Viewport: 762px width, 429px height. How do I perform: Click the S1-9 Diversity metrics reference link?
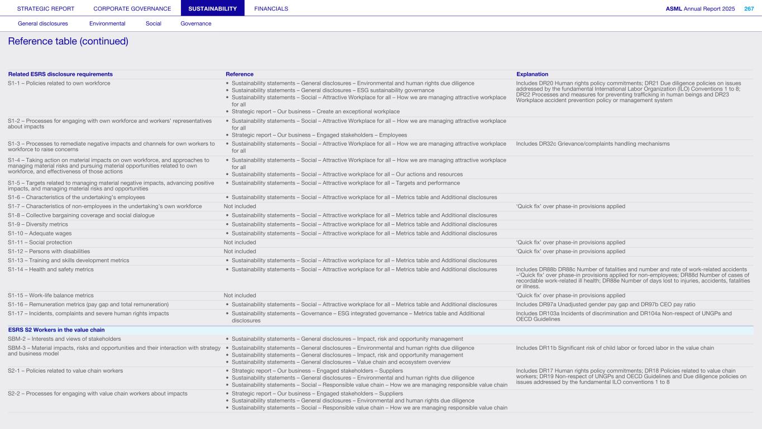tap(364, 224)
